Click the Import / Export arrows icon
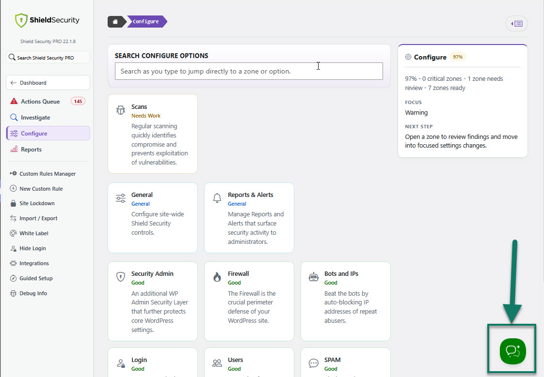 point(13,218)
